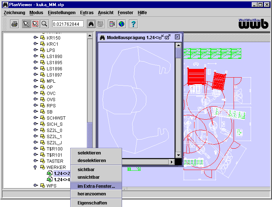Viewport: 272px width, 207px height.
Task: Open help via question mark icon
Action: (133, 24)
